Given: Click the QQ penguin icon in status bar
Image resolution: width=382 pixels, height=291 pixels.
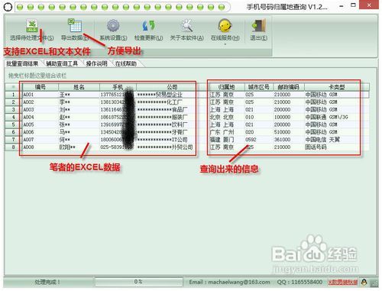Looking at the screenshot, I should click(x=364, y=282).
